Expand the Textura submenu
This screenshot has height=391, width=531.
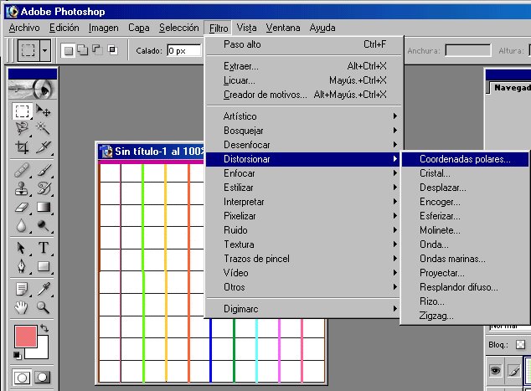303,244
